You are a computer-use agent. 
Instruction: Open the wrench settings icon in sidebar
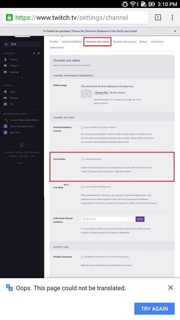[x=34, y=53]
